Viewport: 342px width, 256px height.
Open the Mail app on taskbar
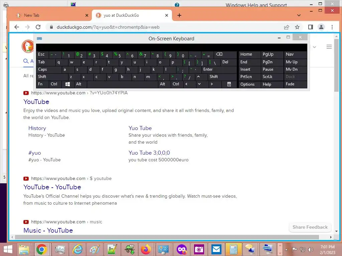click(216, 249)
